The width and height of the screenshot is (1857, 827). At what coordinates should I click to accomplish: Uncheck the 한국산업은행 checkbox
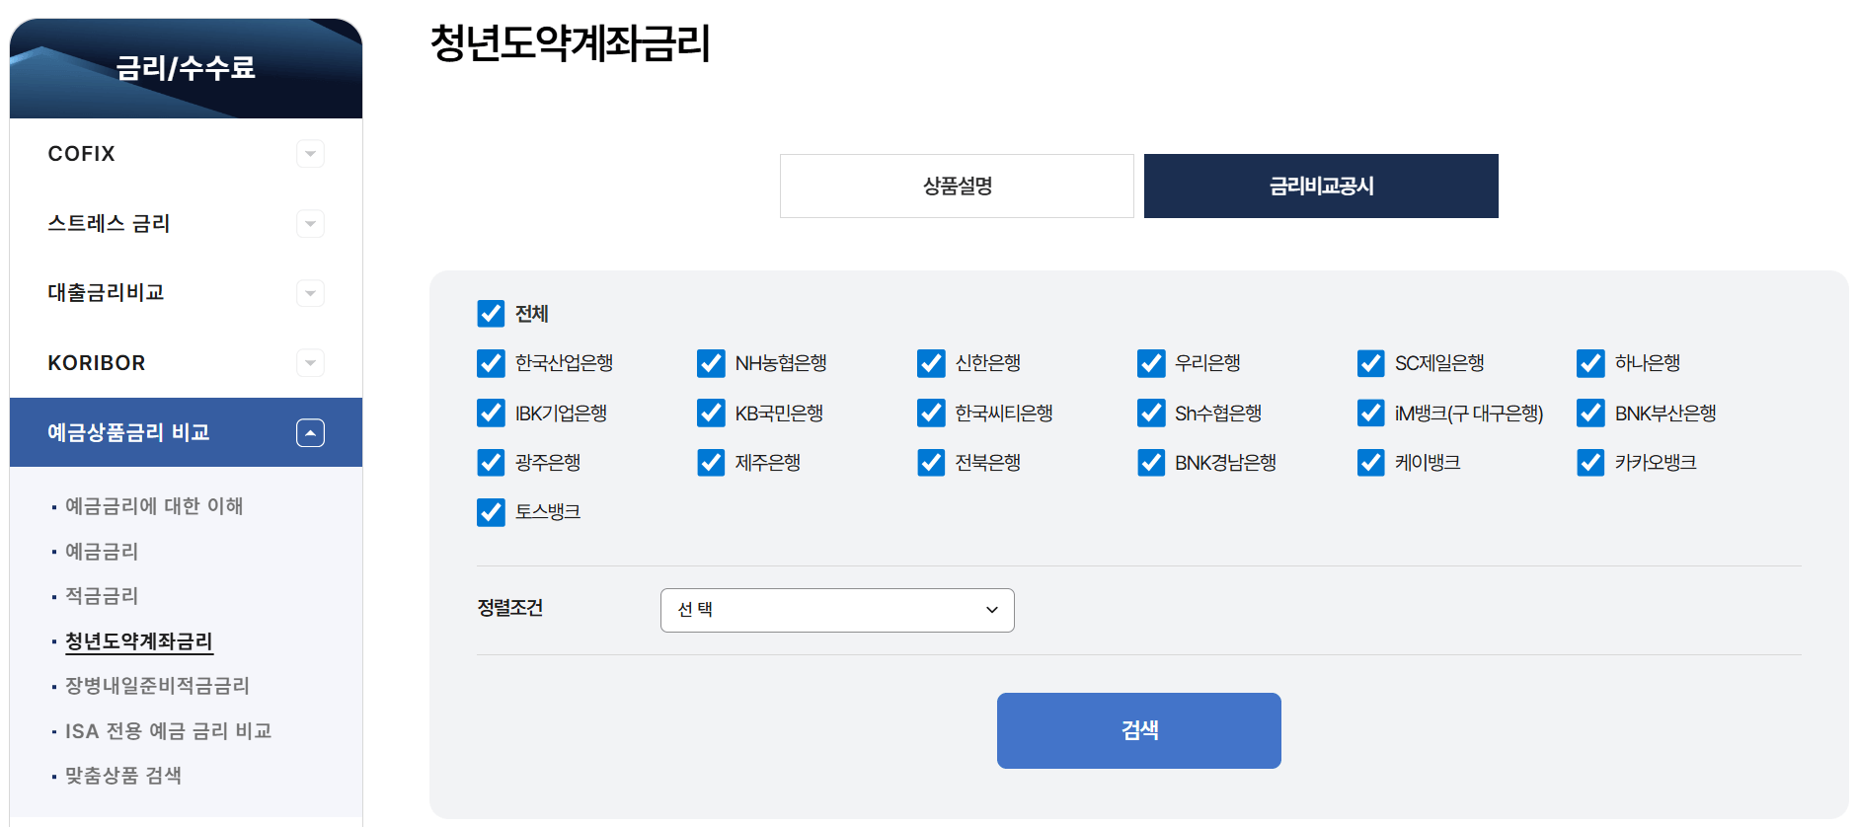tap(491, 363)
